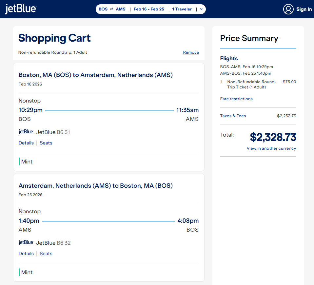Click 'Boston, MA (BOS) to Amsterdam' route title
Image resolution: width=314 pixels, height=285 pixels.
pos(95,75)
